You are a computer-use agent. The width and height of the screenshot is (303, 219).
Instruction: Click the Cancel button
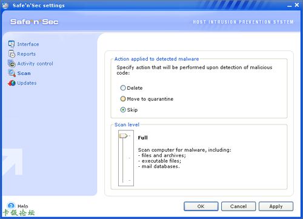[238, 206]
